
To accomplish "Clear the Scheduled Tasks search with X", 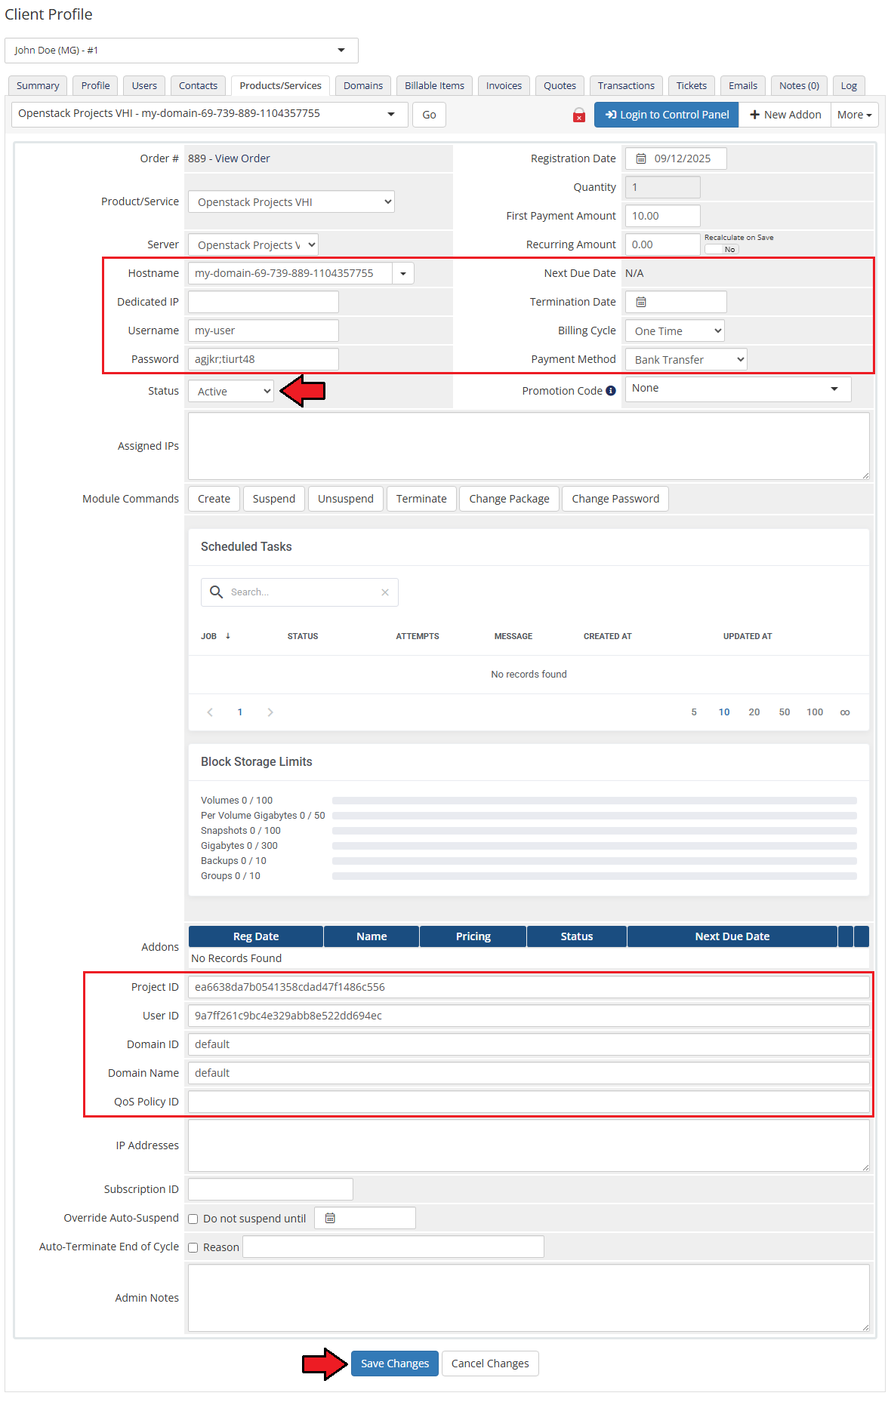I will pyautogui.click(x=385, y=592).
